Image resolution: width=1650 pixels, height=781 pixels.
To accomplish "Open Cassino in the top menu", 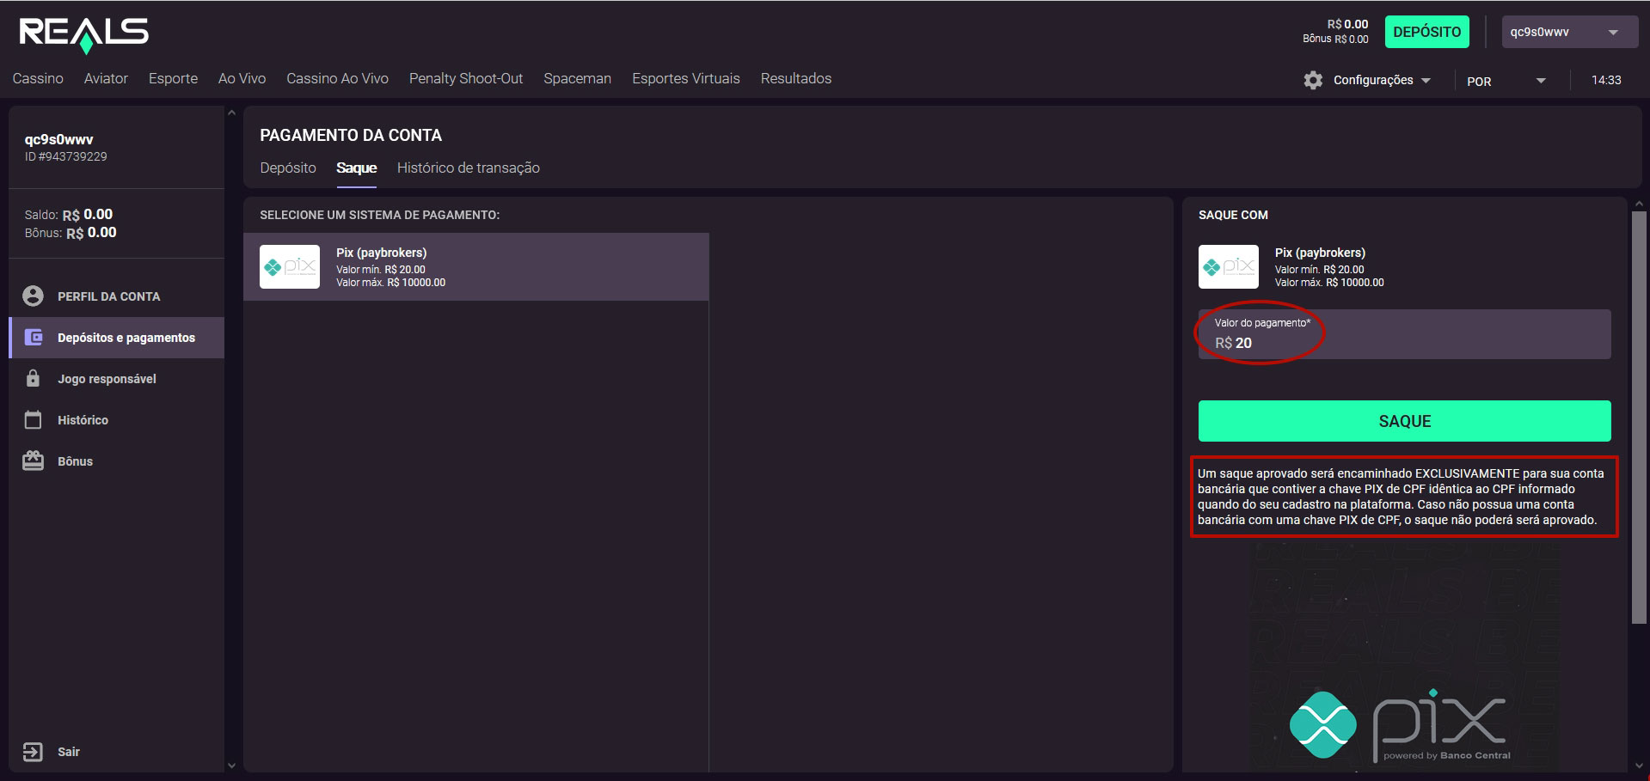I will 38,78.
